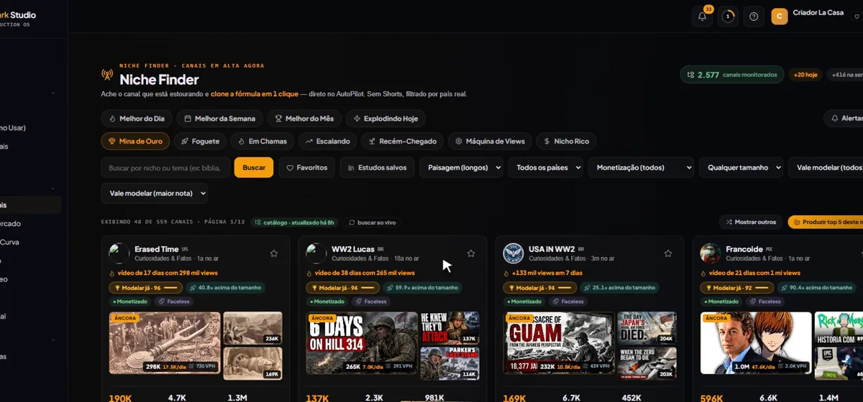Click Monetizado tag on Erased Time card

tap(130, 301)
